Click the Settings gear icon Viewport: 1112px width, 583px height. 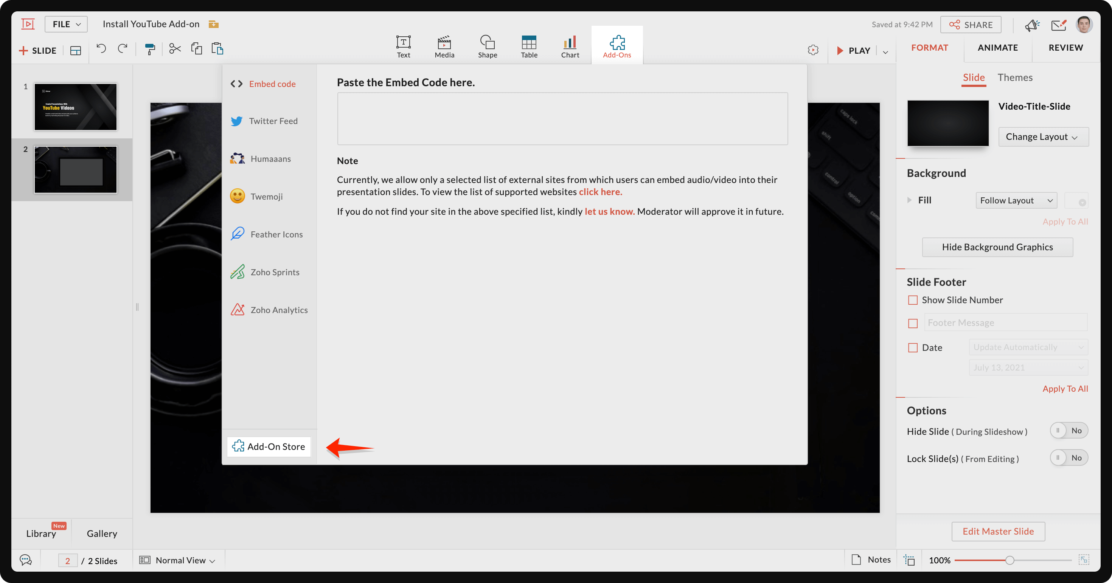point(814,50)
